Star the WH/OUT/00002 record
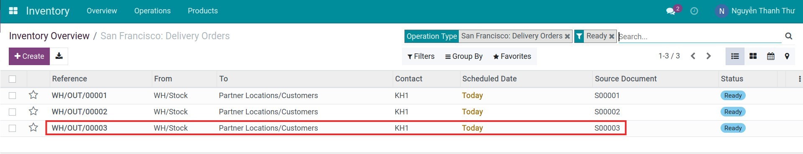Screen dimensions: 803x154 (33, 111)
